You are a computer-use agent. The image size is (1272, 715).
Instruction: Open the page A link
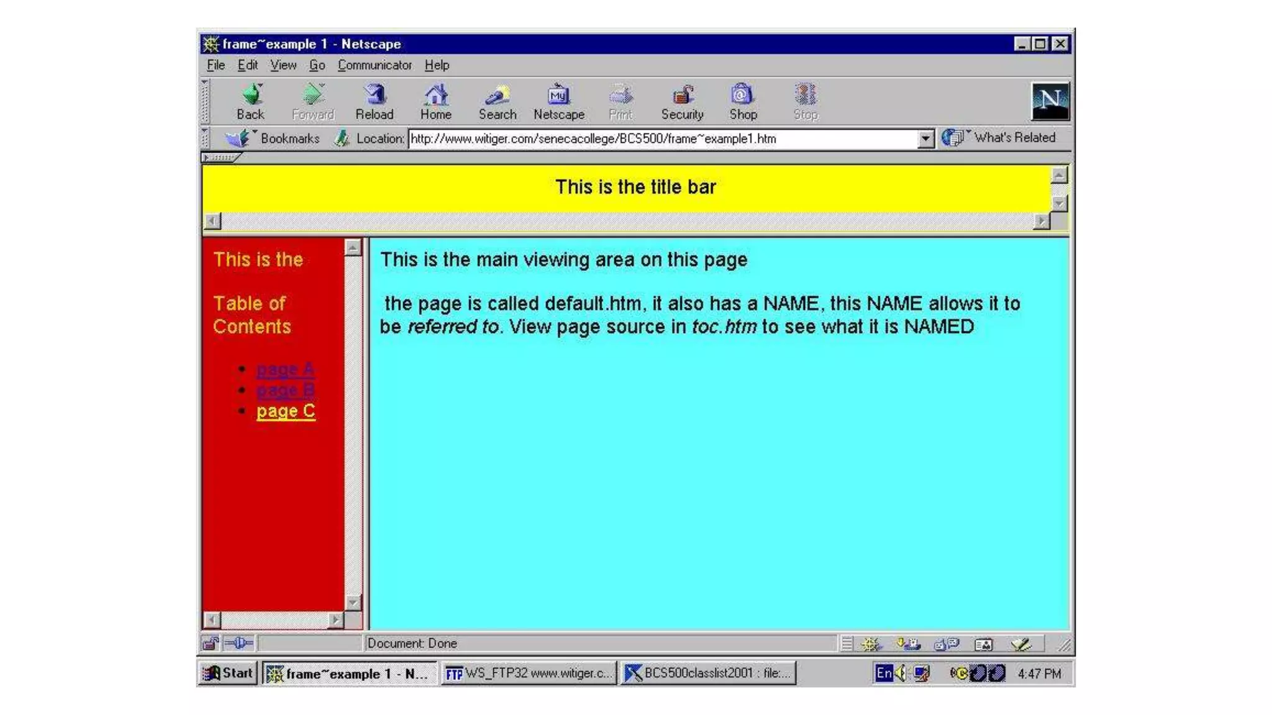click(286, 369)
